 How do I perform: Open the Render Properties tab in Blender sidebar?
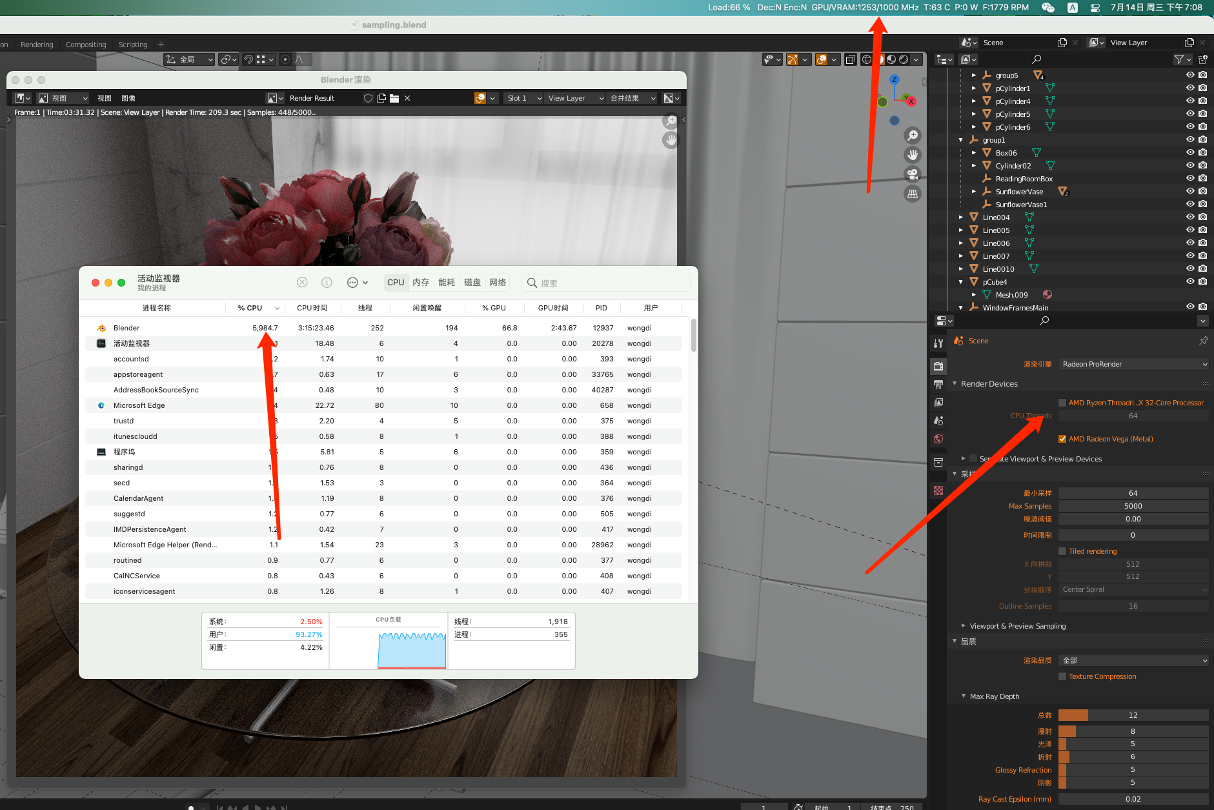[x=938, y=366]
